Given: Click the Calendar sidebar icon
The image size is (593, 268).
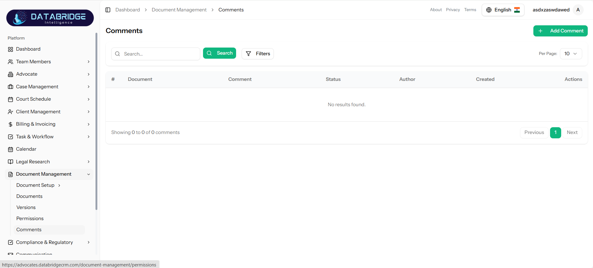Looking at the screenshot, I should pos(11,149).
